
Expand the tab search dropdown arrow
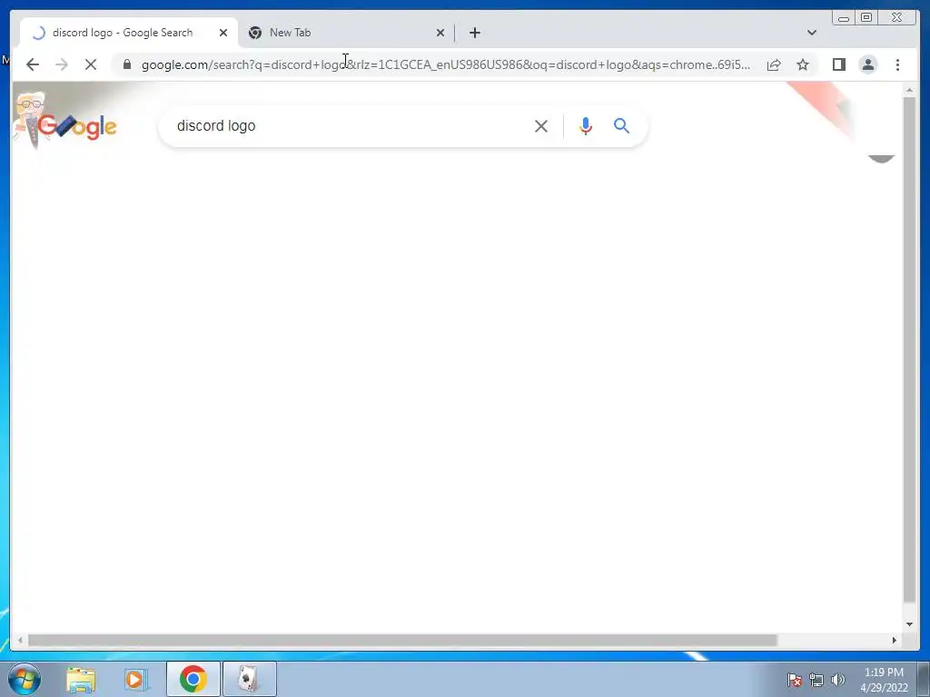pyautogui.click(x=811, y=33)
